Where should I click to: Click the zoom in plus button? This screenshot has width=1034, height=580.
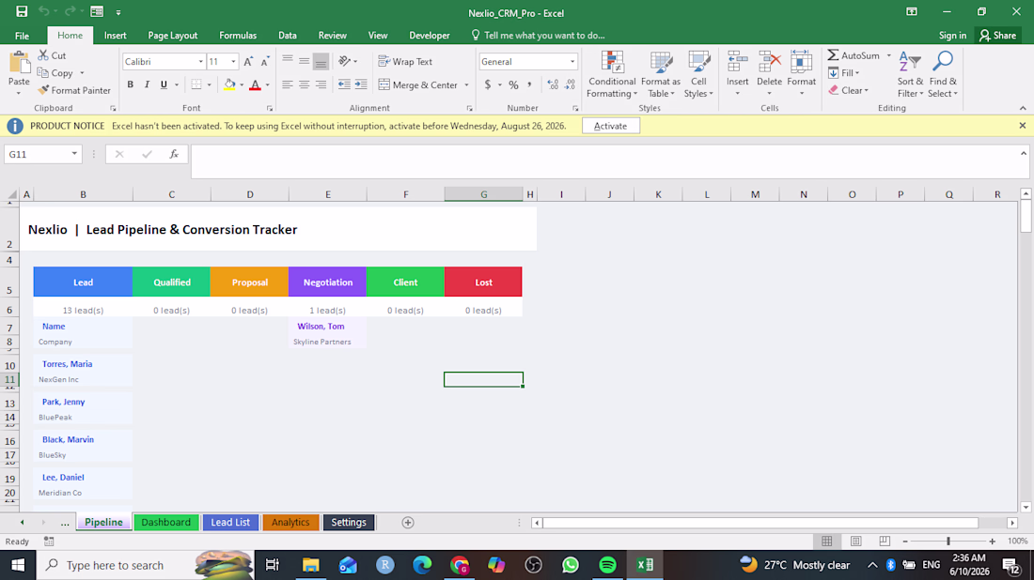coord(992,542)
